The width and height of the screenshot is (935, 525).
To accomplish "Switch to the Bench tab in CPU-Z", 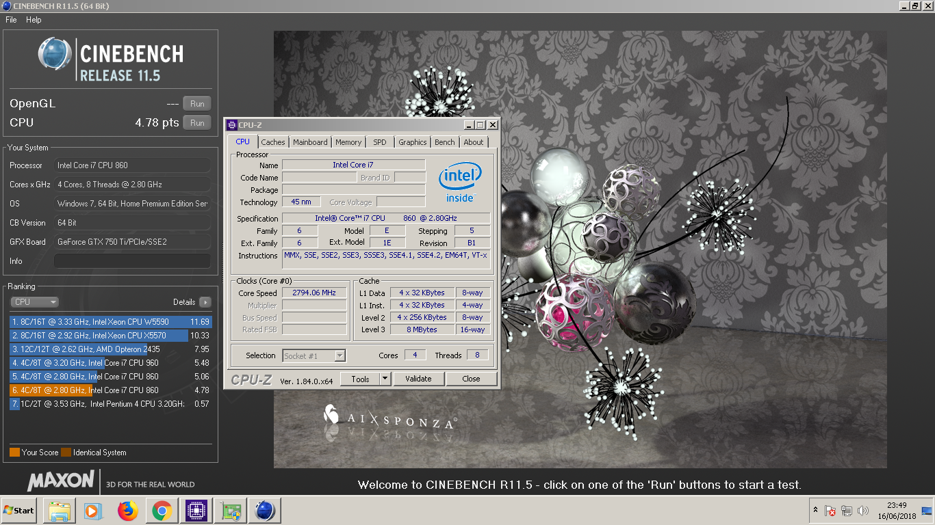I will tap(445, 142).
